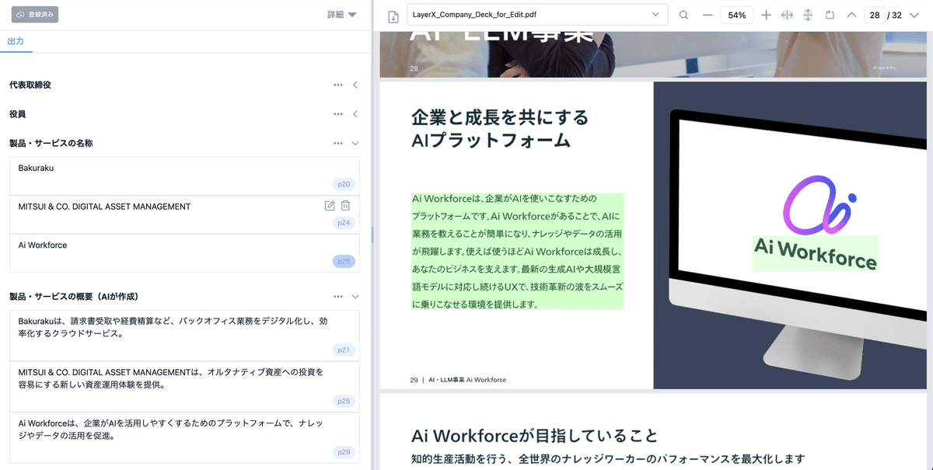Open the LayerX_Company_Deck_for_Edit.pdf file dropdown

[536, 15]
